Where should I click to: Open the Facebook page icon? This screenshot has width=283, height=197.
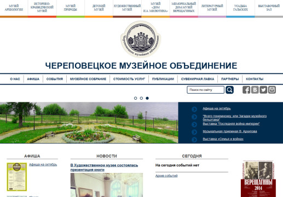click(x=246, y=90)
